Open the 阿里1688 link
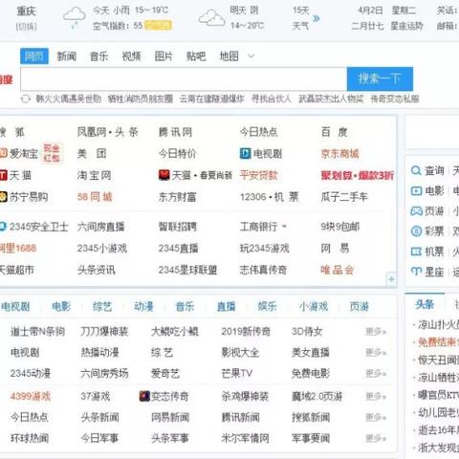The width and height of the screenshot is (459, 459). (18, 249)
